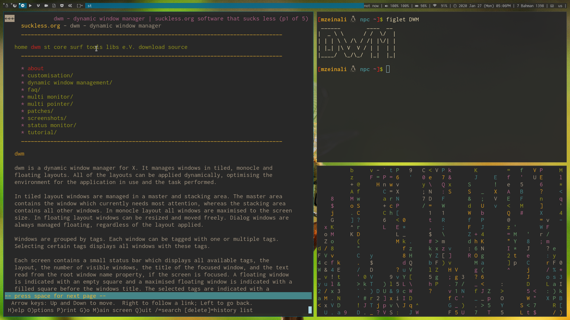
Task: Follow the customisation/ link
Action: point(50,76)
